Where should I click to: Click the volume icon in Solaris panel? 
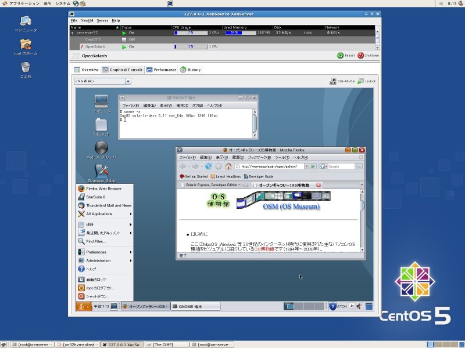[359, 306]
